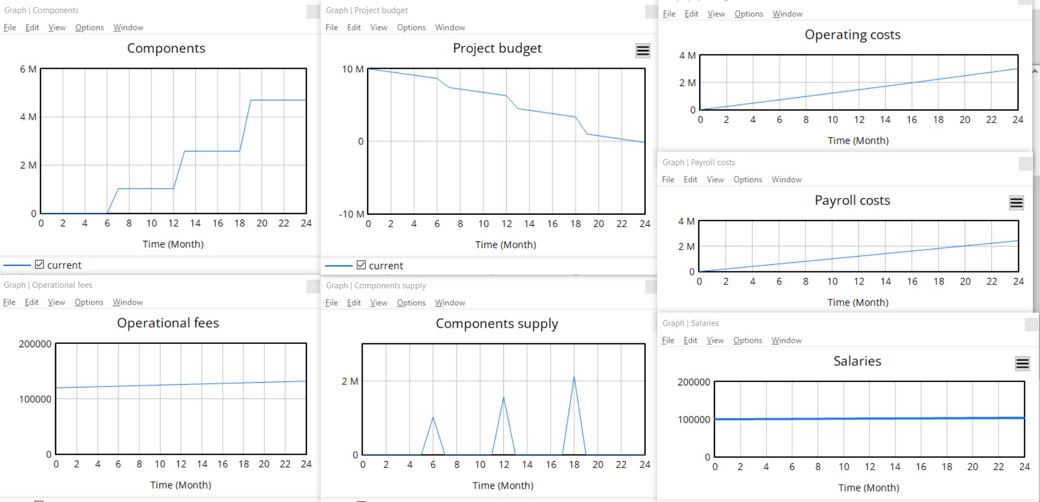Screen dimensions: 1040x502
Task: Open the Edit menu in Salaries window
Action: 690,340
